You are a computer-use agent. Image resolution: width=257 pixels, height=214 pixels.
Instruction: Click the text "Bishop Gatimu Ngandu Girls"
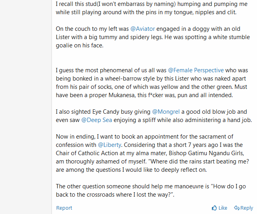206,153
